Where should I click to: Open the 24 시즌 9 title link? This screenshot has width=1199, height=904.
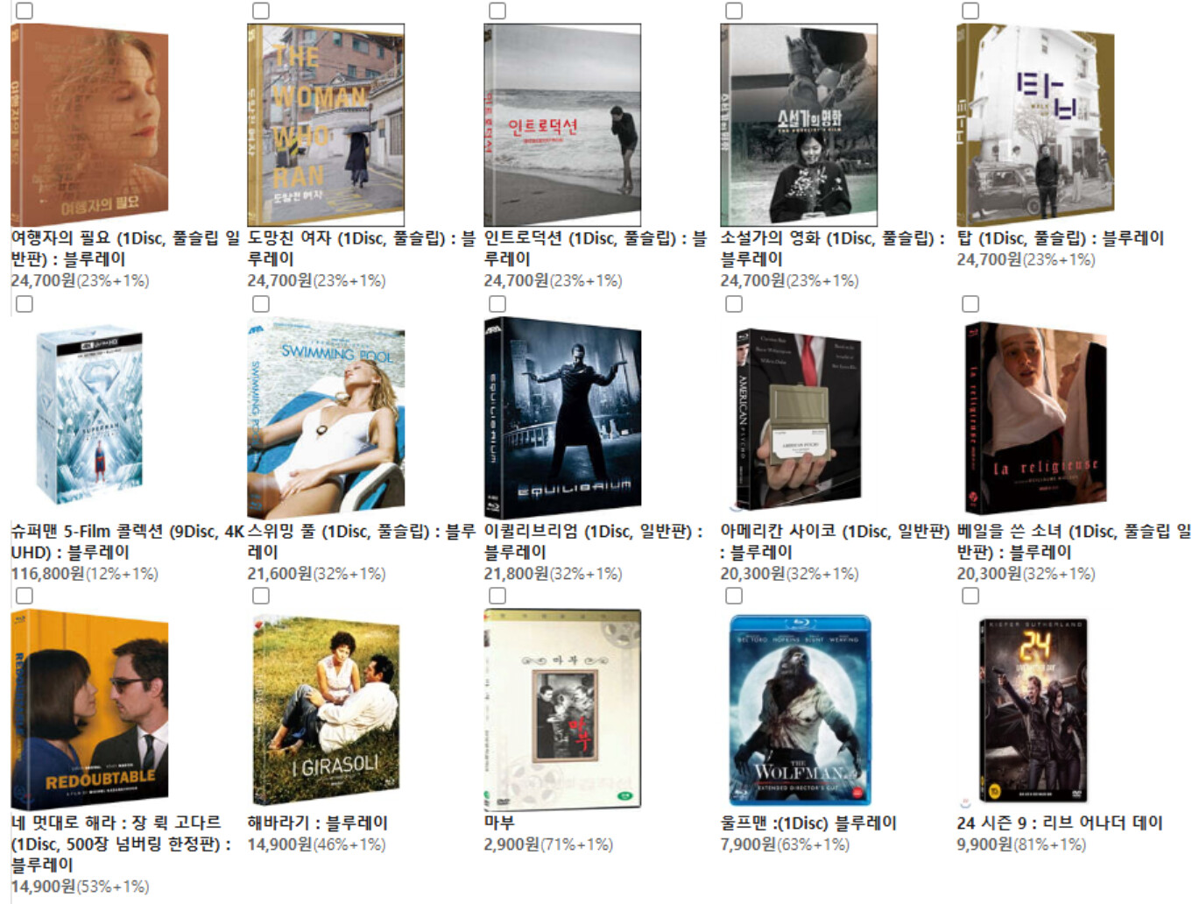coord(1060,823)
